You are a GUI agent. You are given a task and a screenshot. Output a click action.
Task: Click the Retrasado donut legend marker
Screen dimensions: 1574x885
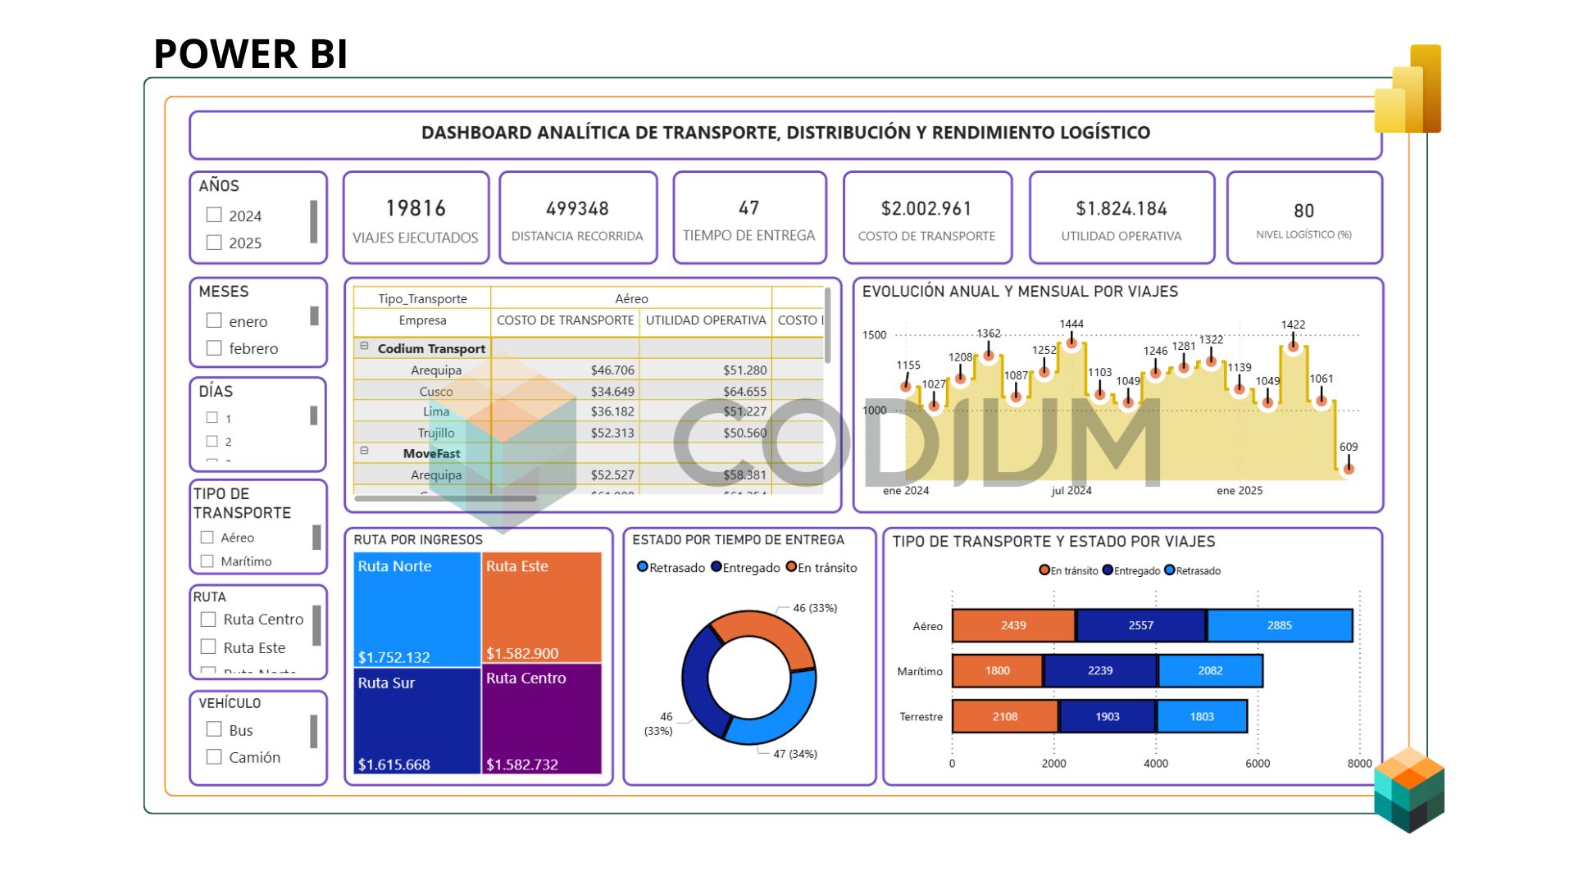643,567
